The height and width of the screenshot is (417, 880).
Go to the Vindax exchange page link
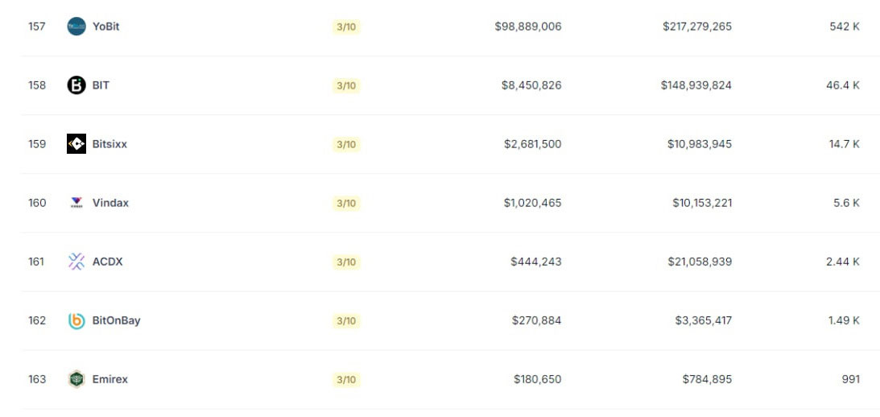click(110, 203)
